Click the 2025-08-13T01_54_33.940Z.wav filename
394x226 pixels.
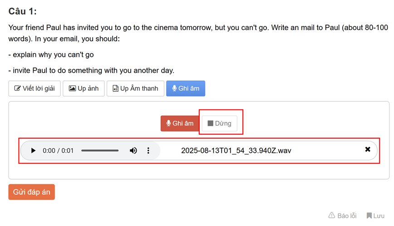coord(236,151)
